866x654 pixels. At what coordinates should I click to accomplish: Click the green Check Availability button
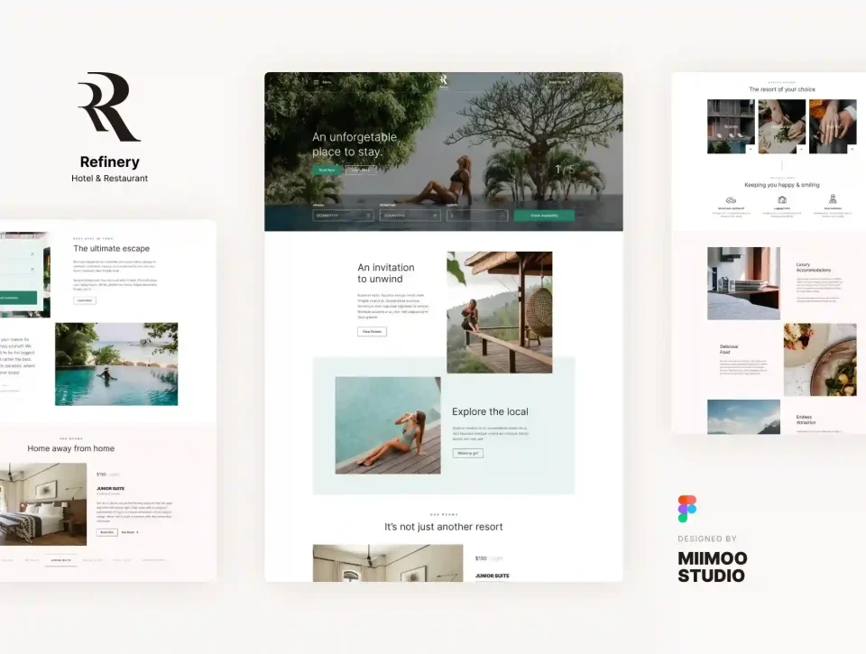pos(544,216)
